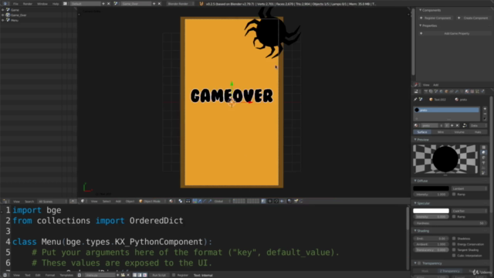Viewport: 494px width, 278px height.
Task: Select the Material properties tab icon
Action: click(x=467, y=91)
